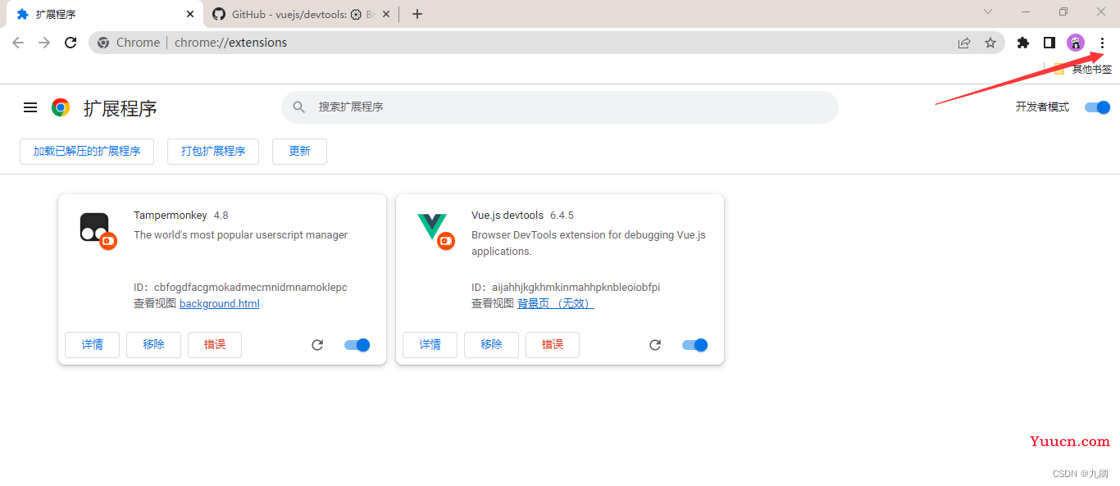
Task: Open 背景页 (无效) link
Action: click(x=556, y=304)
